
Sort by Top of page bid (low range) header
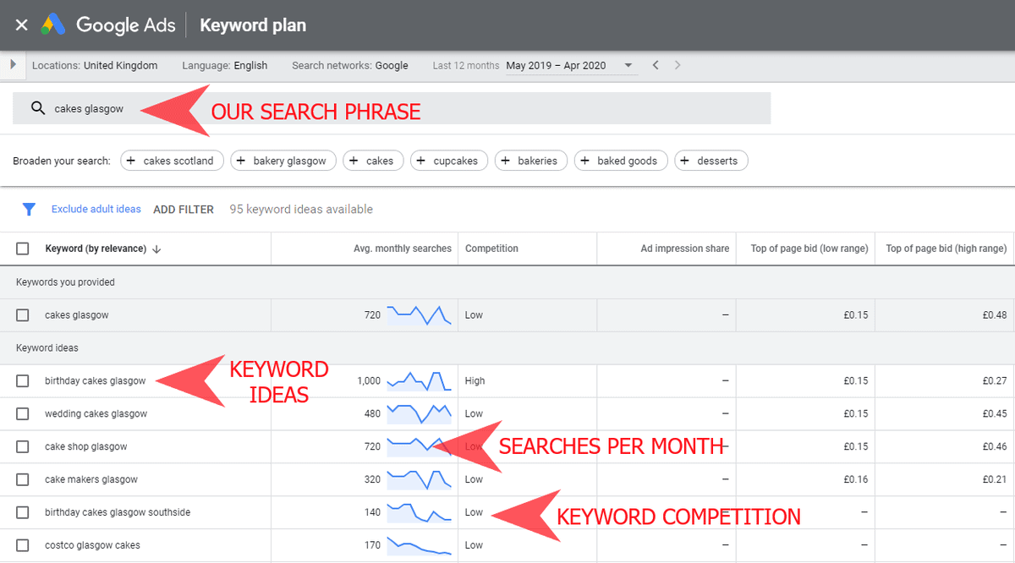click(x=809, y=249)
